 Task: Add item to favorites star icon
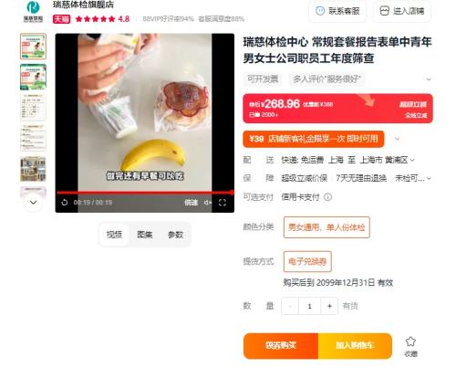[x=410, y=341]
